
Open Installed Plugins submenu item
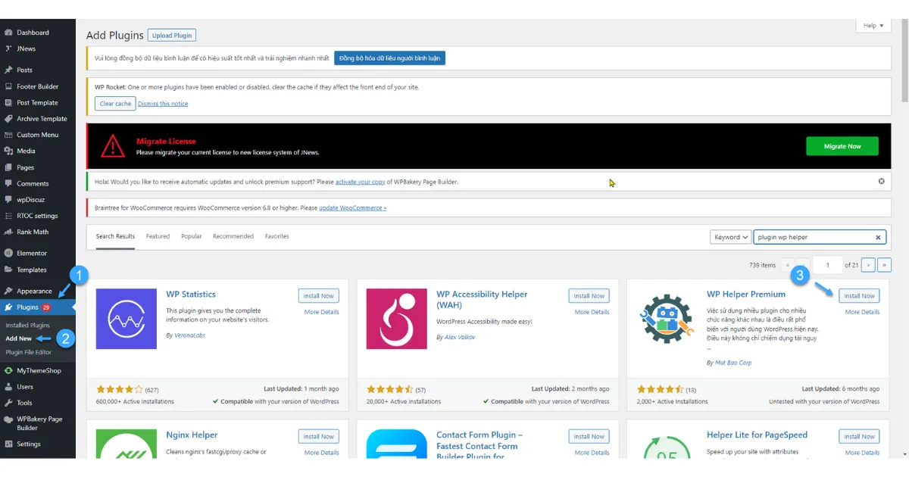click(28, 325)
